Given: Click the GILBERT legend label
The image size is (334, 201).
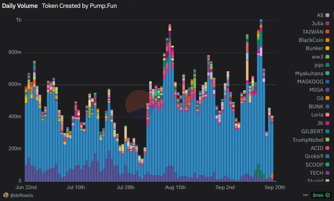Looking at the screenshot, I should [x=312, y=132].
